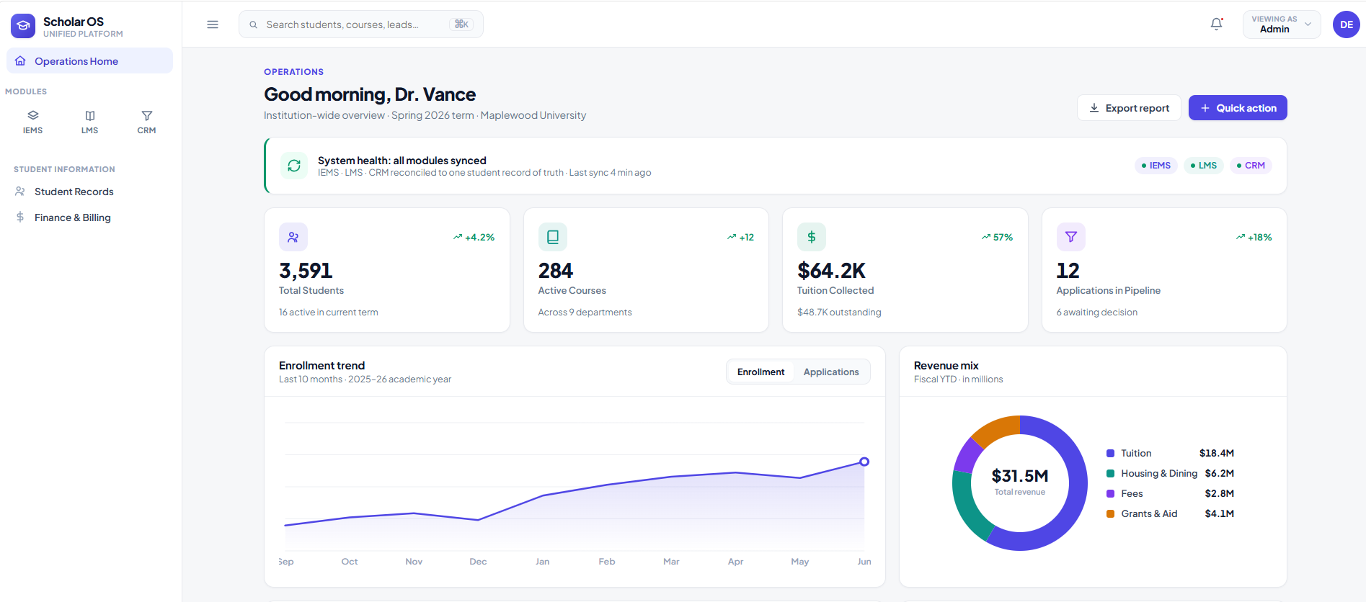Click the Tuition legend color swatch
Viewport: 1366px width, 602px height.
[1110, 454]
